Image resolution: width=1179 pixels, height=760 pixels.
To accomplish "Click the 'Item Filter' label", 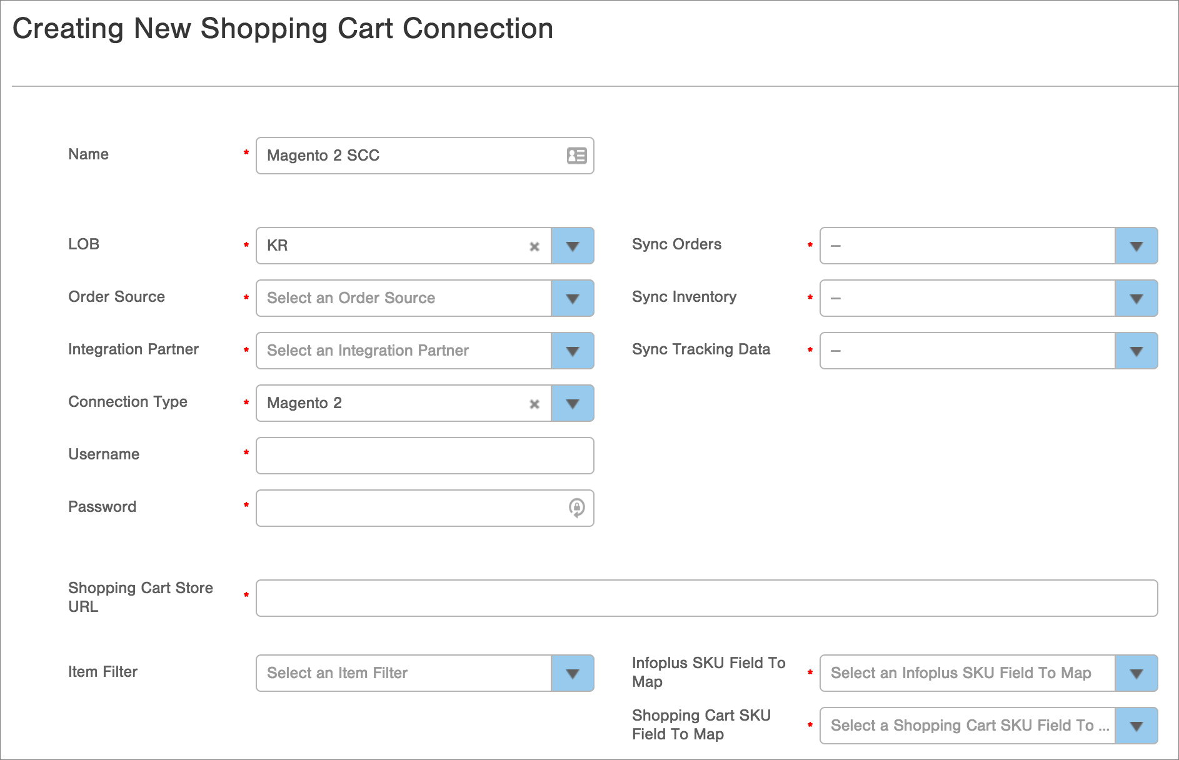I will 103,672.
